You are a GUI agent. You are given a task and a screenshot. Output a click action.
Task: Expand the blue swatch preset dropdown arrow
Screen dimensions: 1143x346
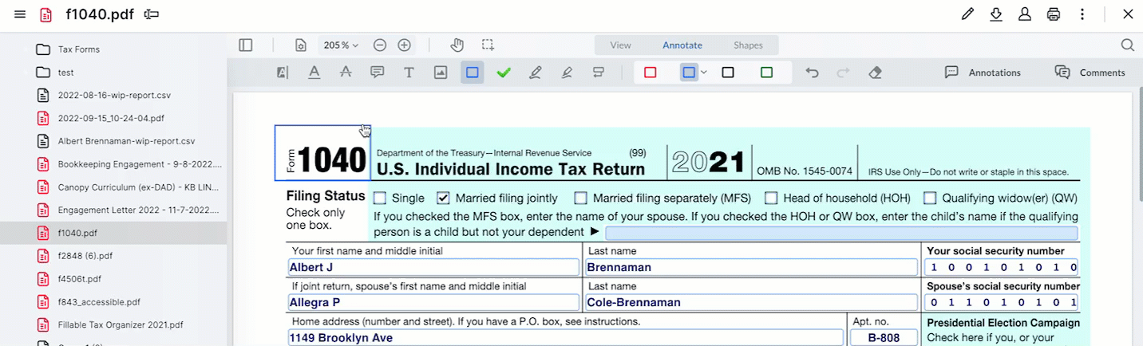click(x=704, y=73)
